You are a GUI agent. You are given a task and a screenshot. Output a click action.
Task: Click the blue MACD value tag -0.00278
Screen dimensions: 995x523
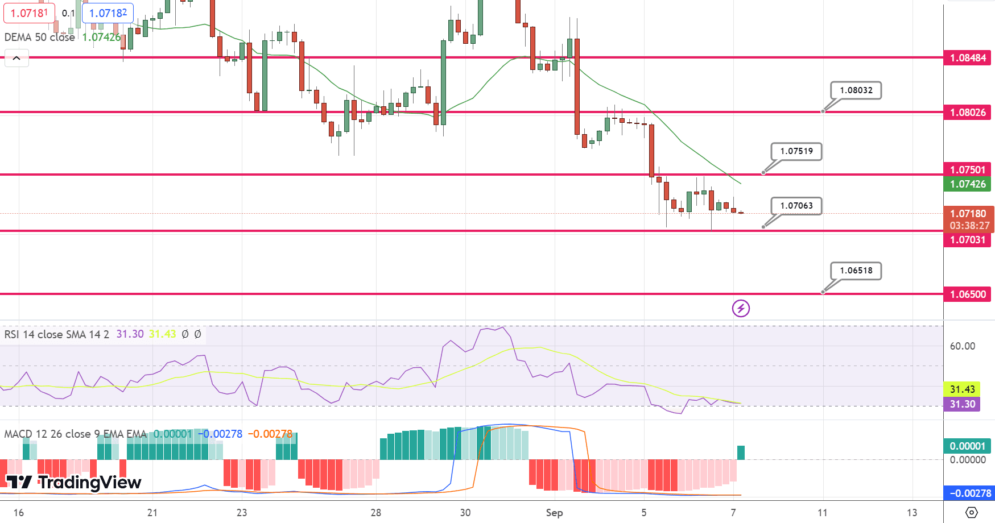tap(969, 493)
